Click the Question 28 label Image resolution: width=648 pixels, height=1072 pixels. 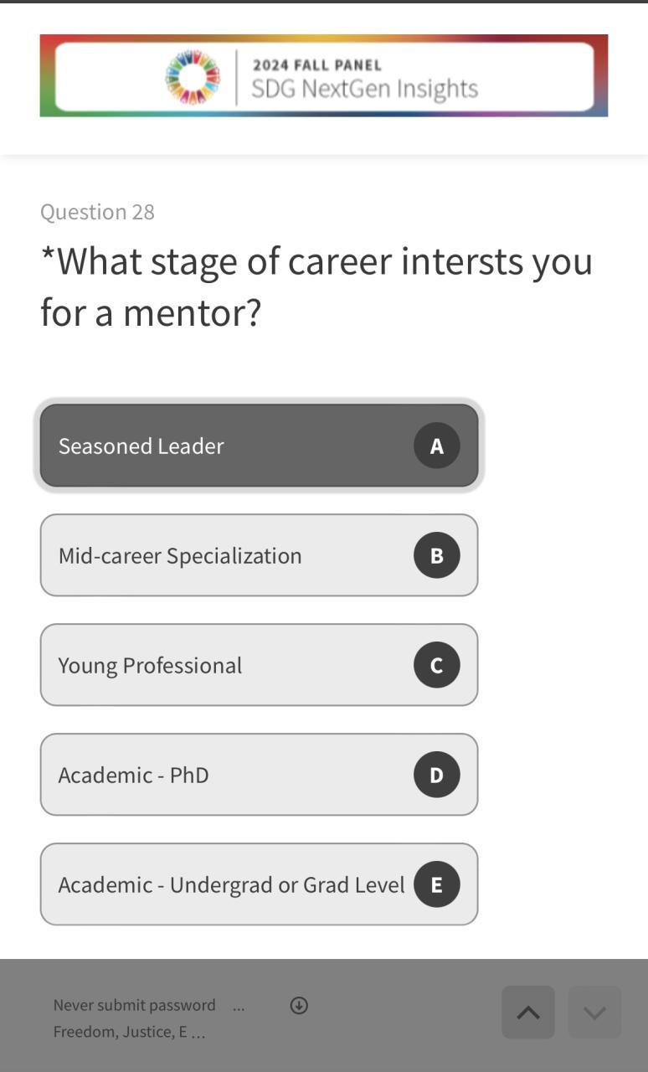pos(97,212)
